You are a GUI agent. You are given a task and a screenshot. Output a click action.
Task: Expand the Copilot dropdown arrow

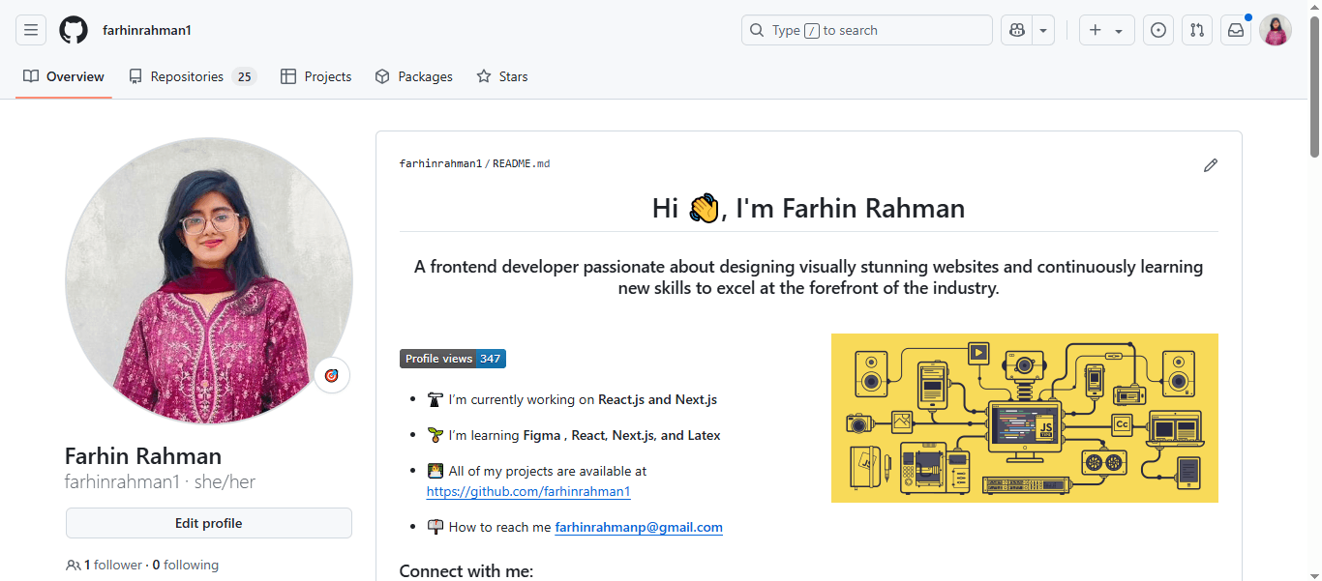click(1041, 30)
